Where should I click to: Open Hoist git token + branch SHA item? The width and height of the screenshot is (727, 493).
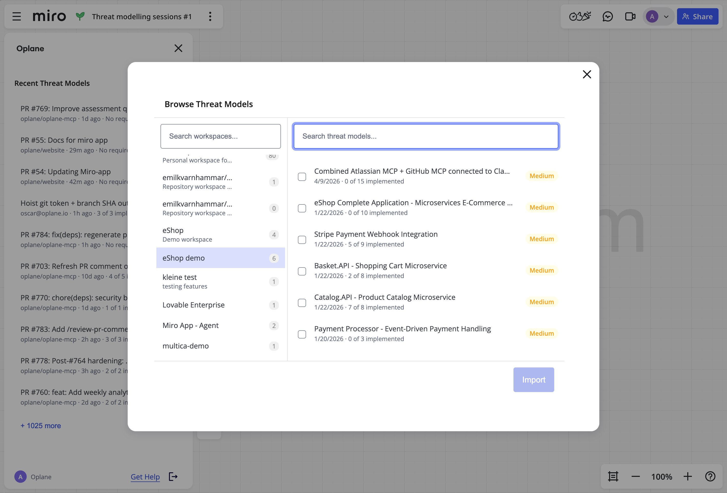[74, 208]
